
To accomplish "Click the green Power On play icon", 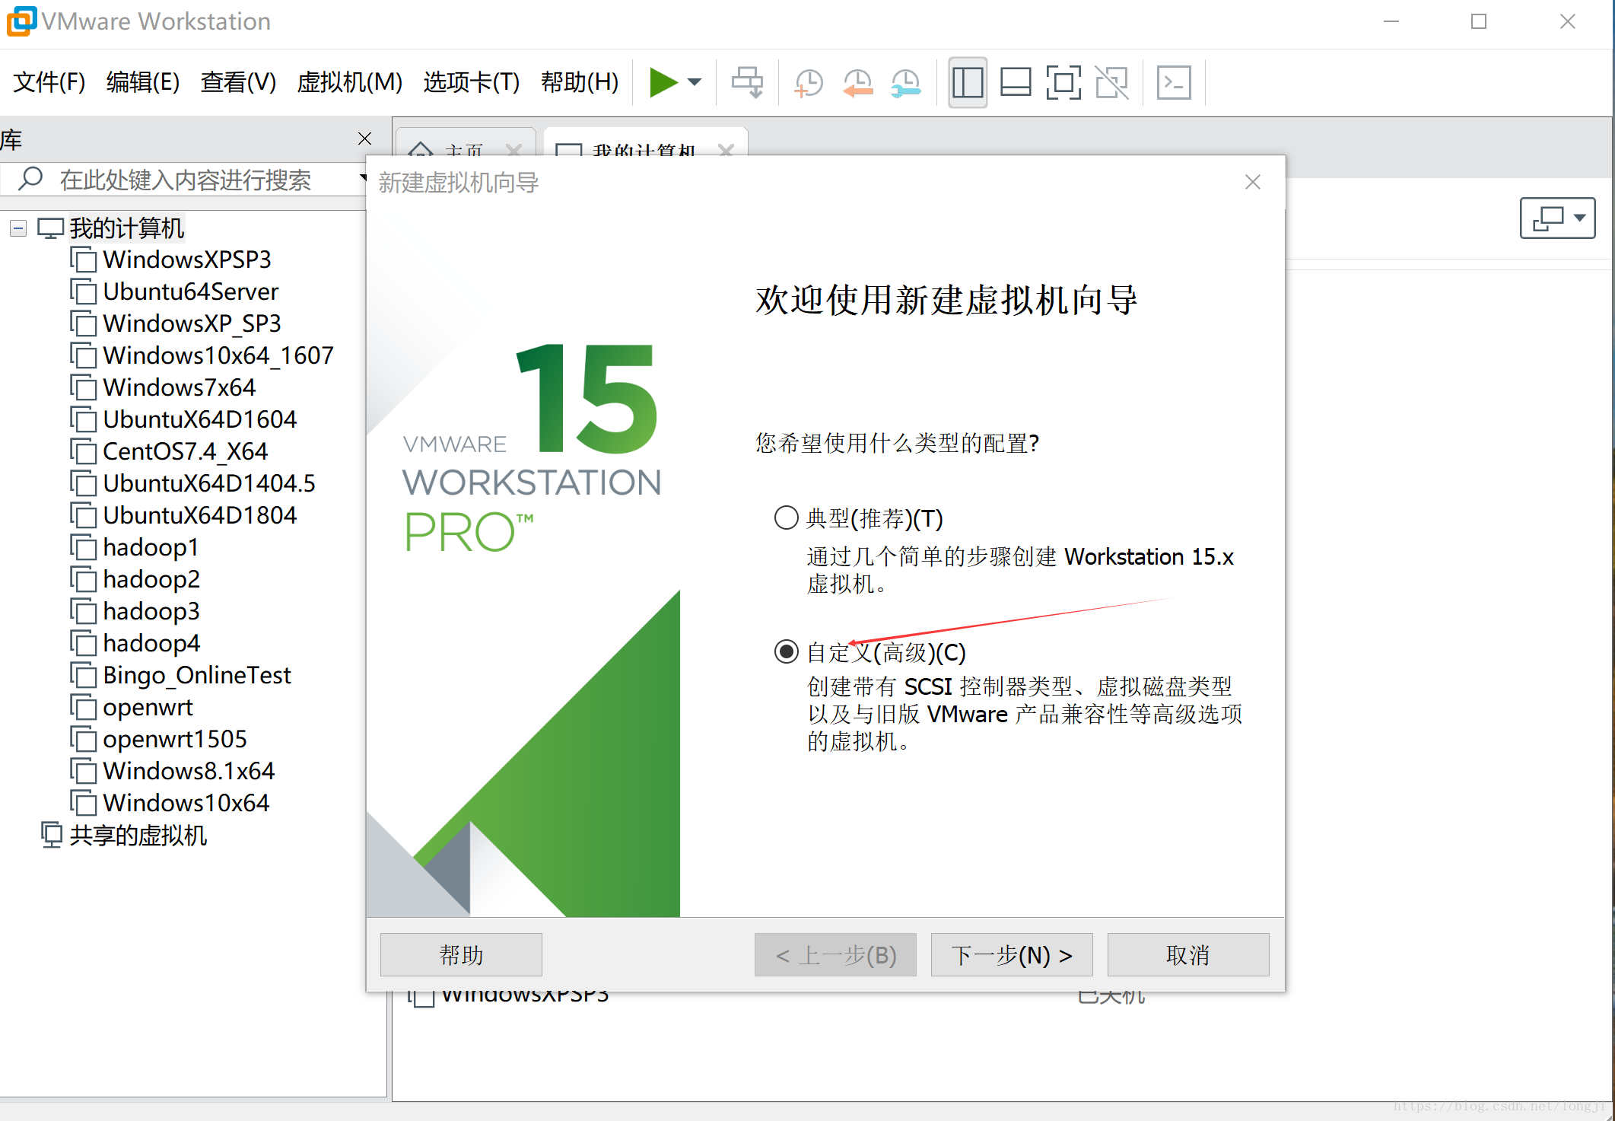I will (663, 82).
